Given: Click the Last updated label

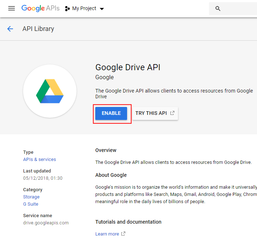Looking at the screenshot, I should 37,171.
